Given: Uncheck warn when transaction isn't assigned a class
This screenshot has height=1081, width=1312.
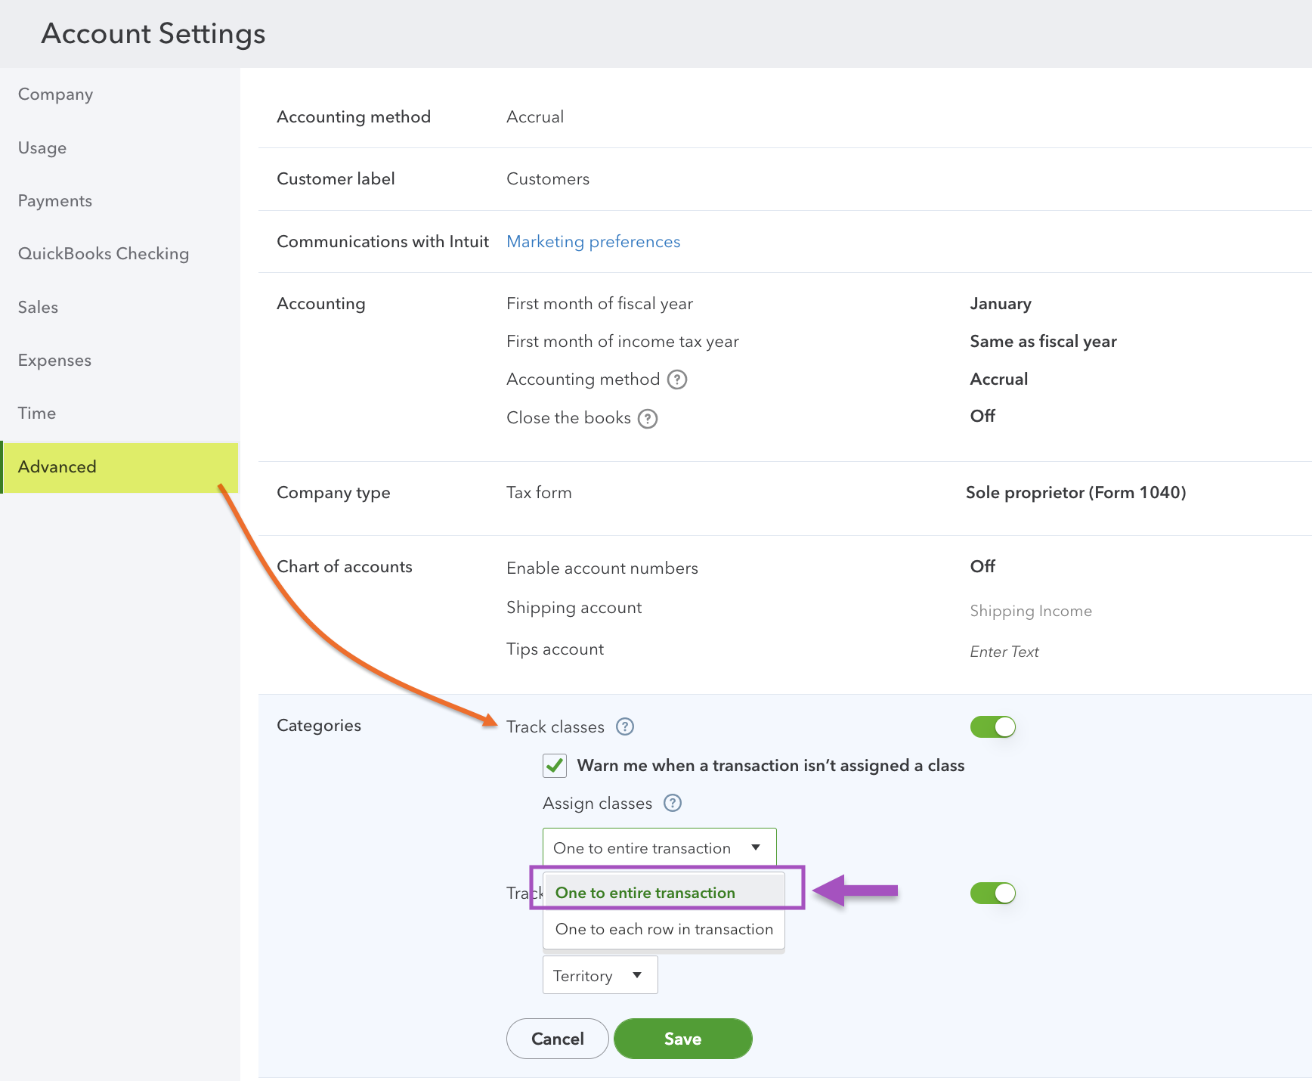Looking at the screenshot, I should click(555, 766).
